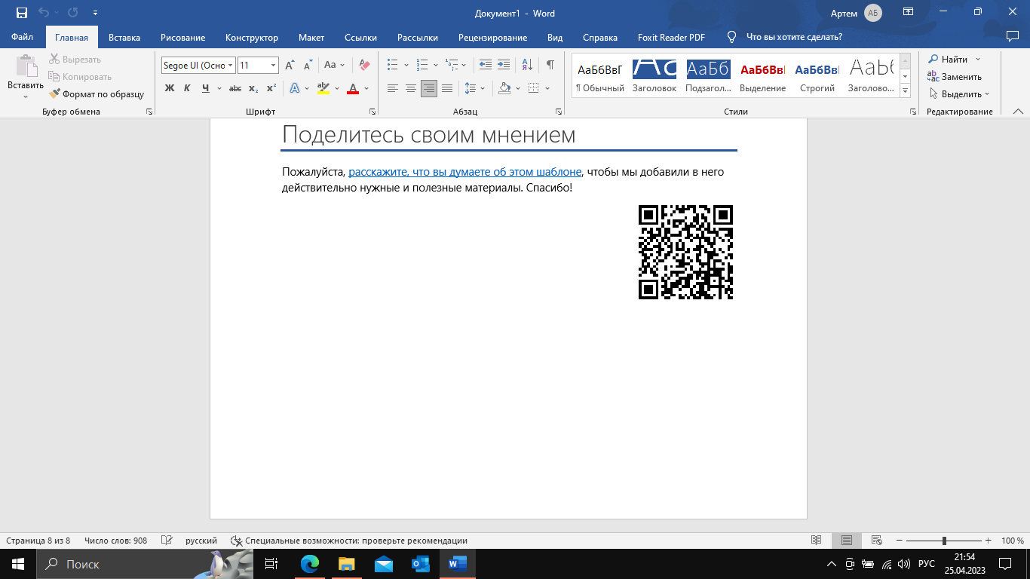1030x579 pixels.
Task: Toggle bold Ж formatting
Action: click(x=170, y=88)
